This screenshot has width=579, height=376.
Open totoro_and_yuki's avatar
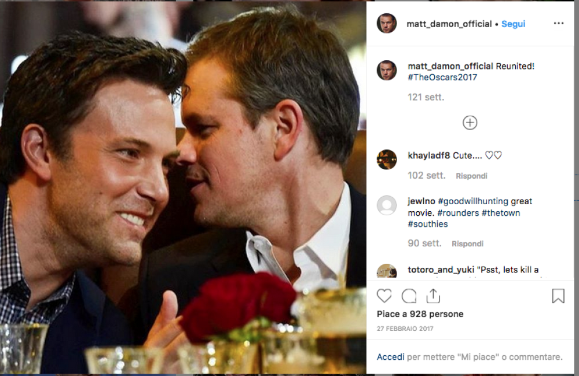[387, 271]
